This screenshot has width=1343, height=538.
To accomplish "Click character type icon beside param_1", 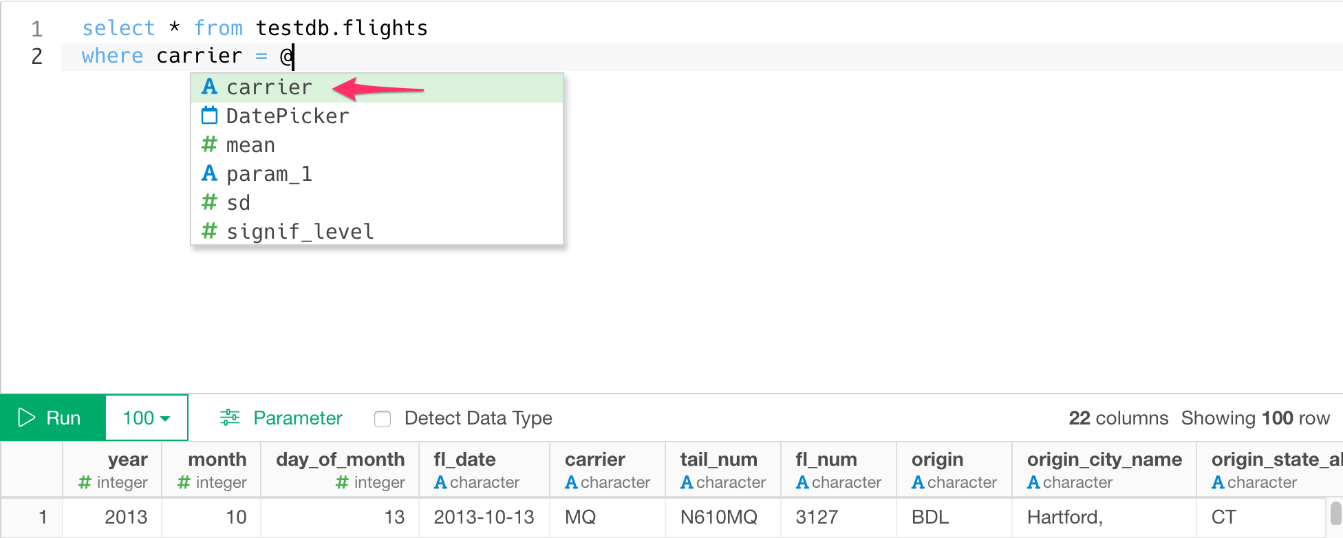I will [209, 173].
